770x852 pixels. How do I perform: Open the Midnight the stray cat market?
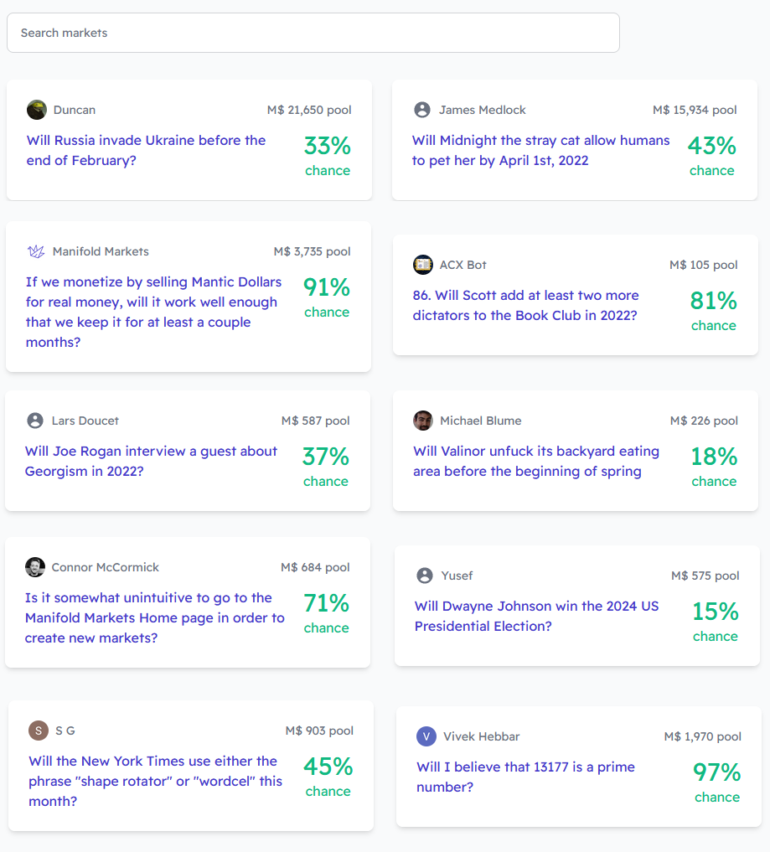(540, 151)
